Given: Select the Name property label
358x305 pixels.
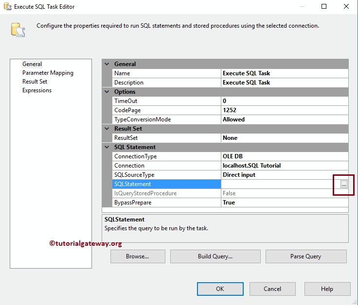Looking at the screenshot, I should 166,73.
